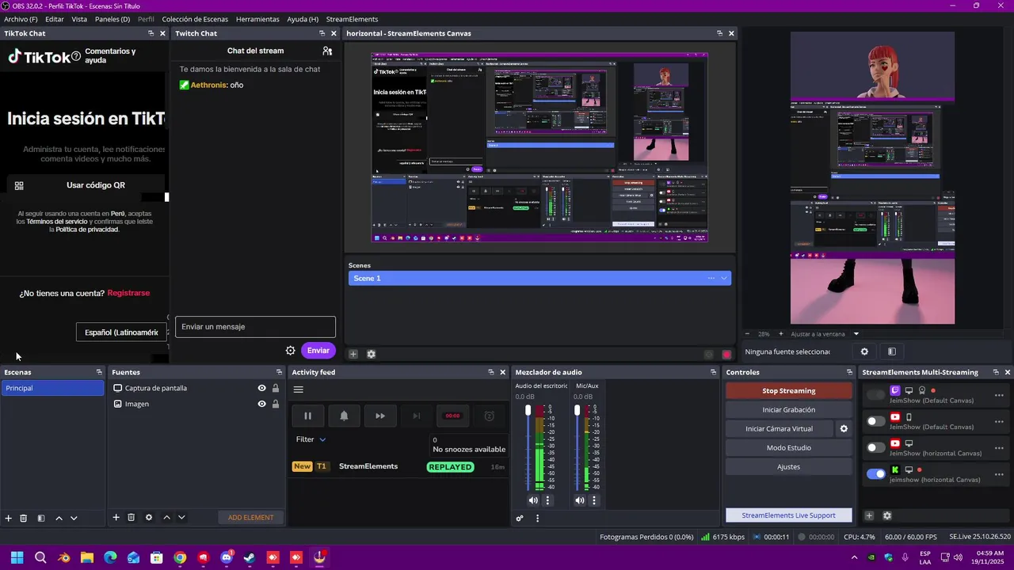Open source filters icon below preview
1014x570 pixels.
pos(891,351)
